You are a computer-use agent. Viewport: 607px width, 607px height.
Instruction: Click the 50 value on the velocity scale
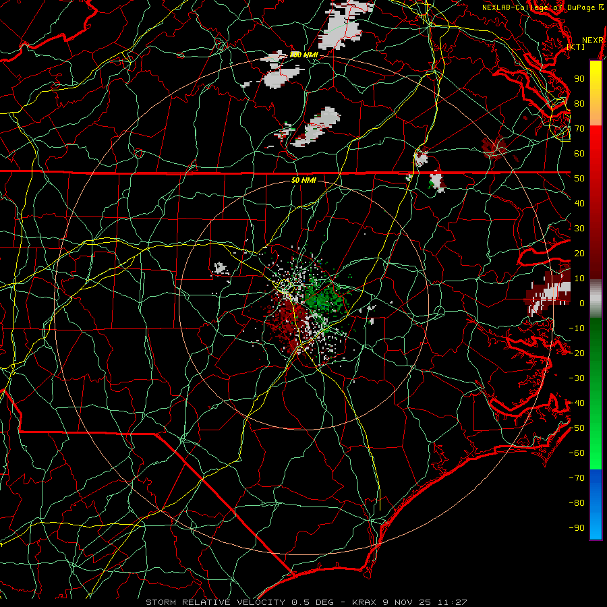pos(579,179)
